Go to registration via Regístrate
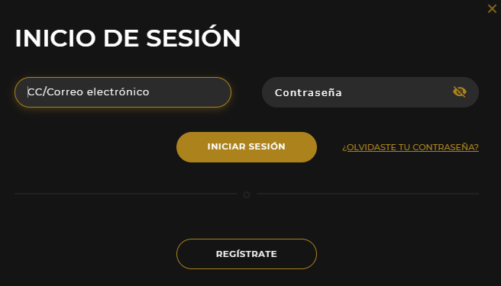The height and width of the screenshot is (286, 501). [x=247, y=254]
